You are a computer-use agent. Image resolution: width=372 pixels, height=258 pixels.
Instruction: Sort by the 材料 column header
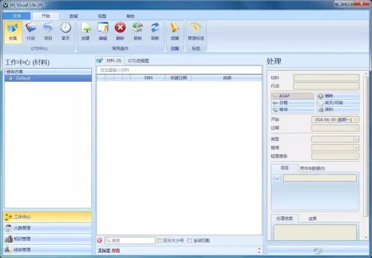pos(148,78)
